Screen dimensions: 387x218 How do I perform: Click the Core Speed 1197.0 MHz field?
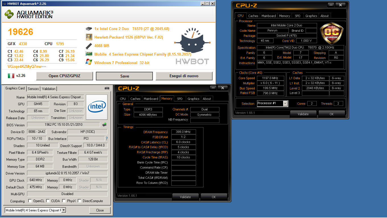click(271, 78)
